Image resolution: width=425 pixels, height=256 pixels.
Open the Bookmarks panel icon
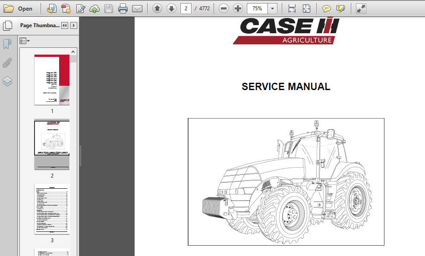pos(7,44)
